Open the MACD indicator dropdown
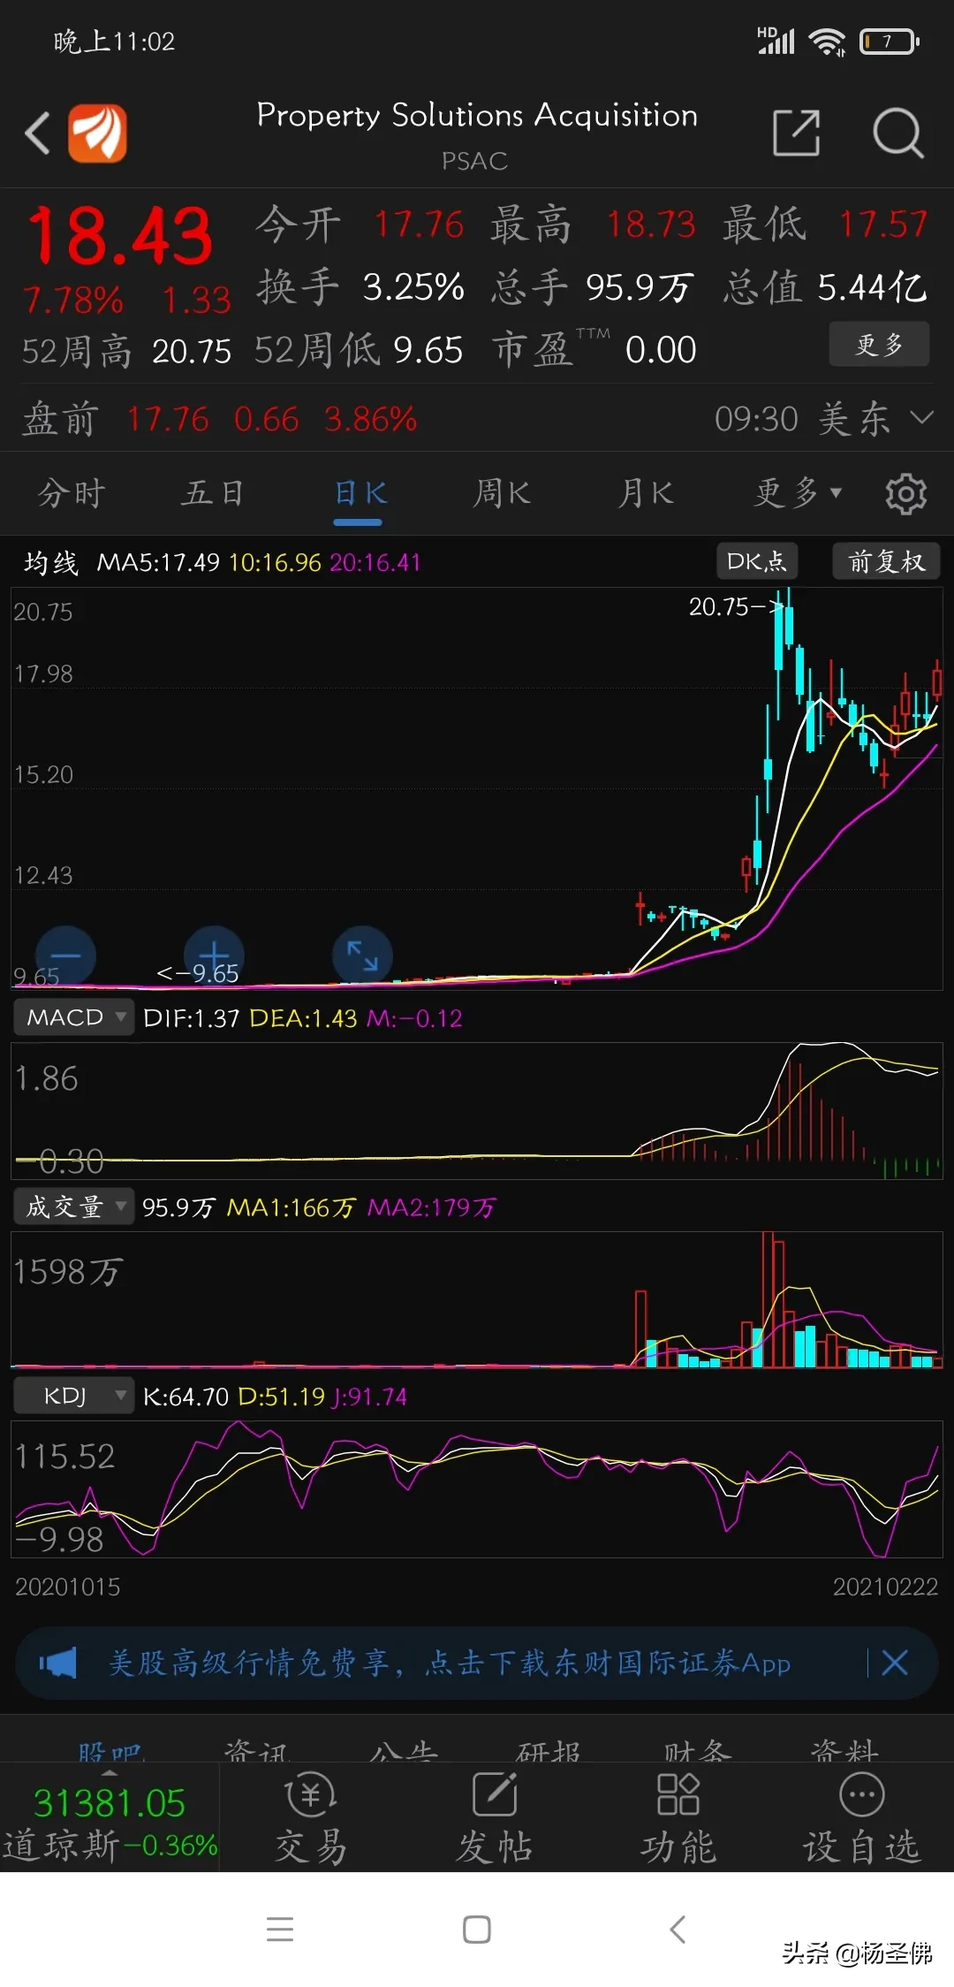The height and width of the screenshot is (1987, 954). [x=73, y=1017]
